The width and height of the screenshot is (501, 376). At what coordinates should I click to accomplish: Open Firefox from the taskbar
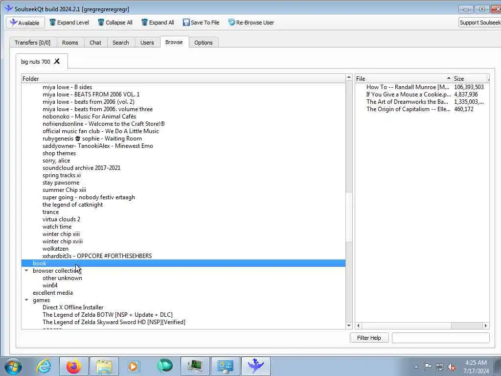[74, 366]
